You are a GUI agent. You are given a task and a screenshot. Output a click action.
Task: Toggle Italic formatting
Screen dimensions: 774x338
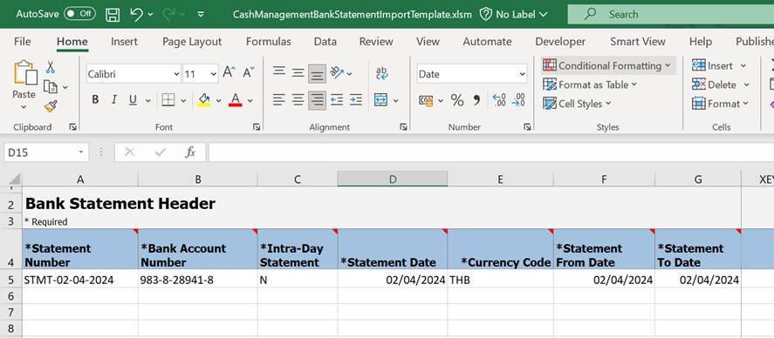(x=114, y=100)
